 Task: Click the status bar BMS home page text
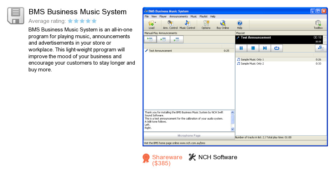point(175,143)
